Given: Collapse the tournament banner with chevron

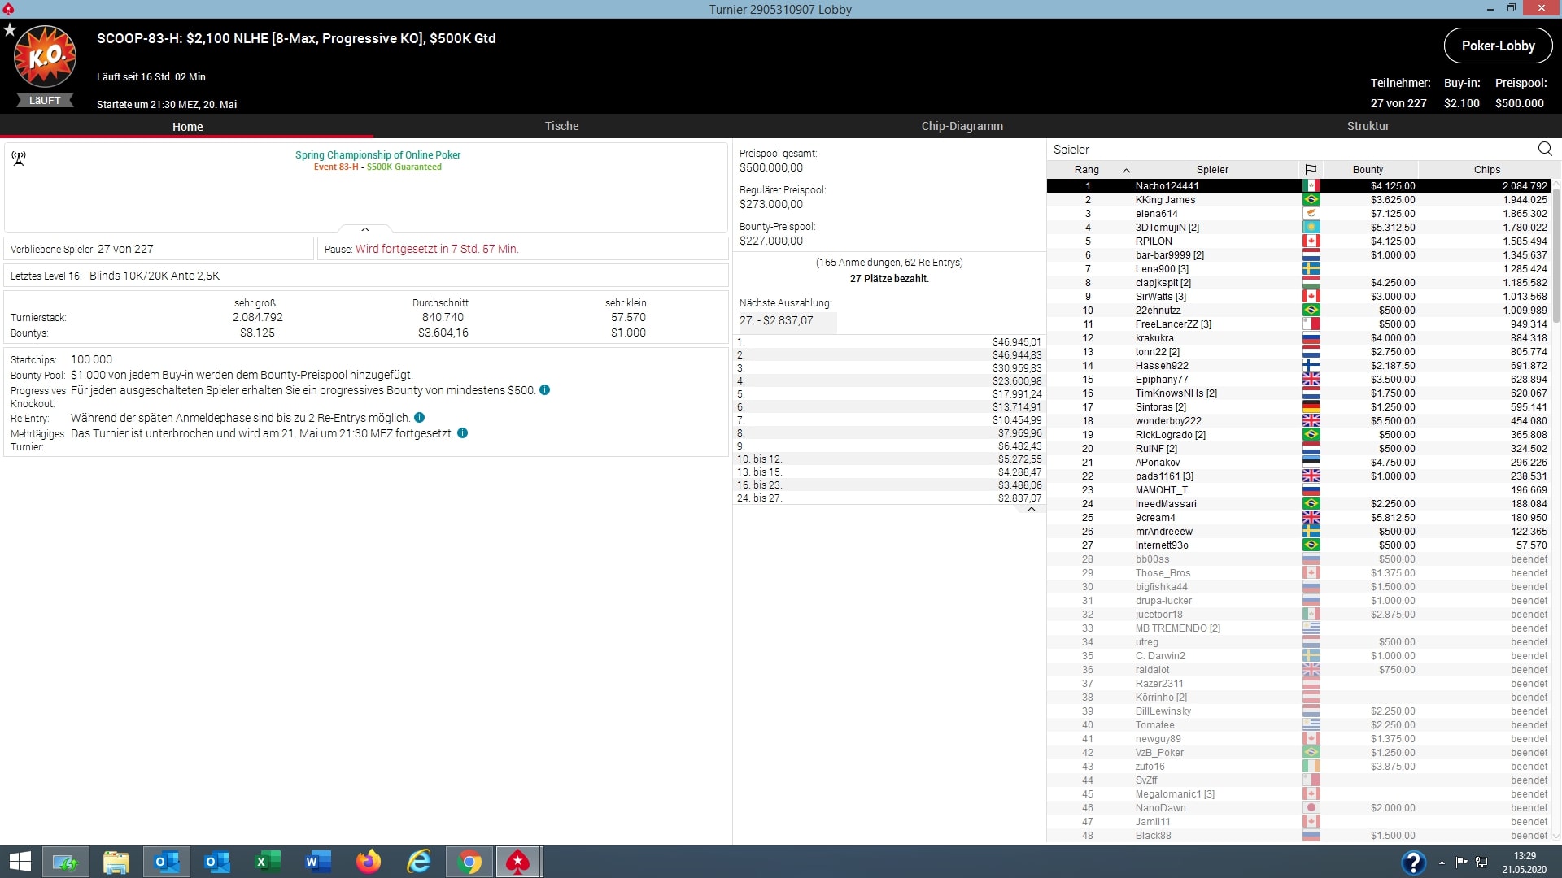Looking at the screenshot, I should pos(365,229).
